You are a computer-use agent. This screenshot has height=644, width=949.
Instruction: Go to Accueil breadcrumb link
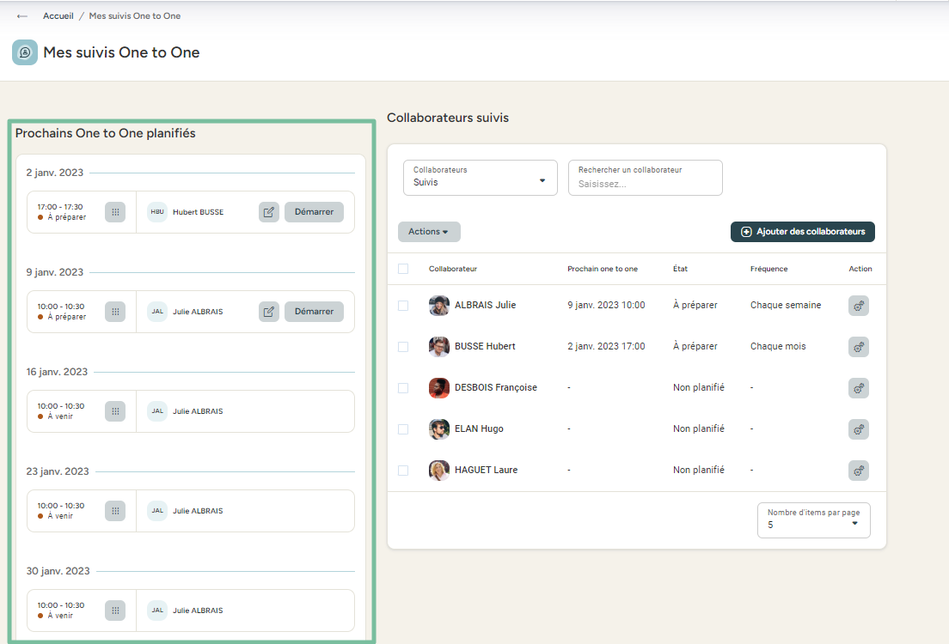58,16
